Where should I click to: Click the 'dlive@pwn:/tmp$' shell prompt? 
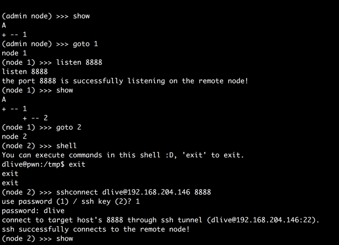pos(33,165)
